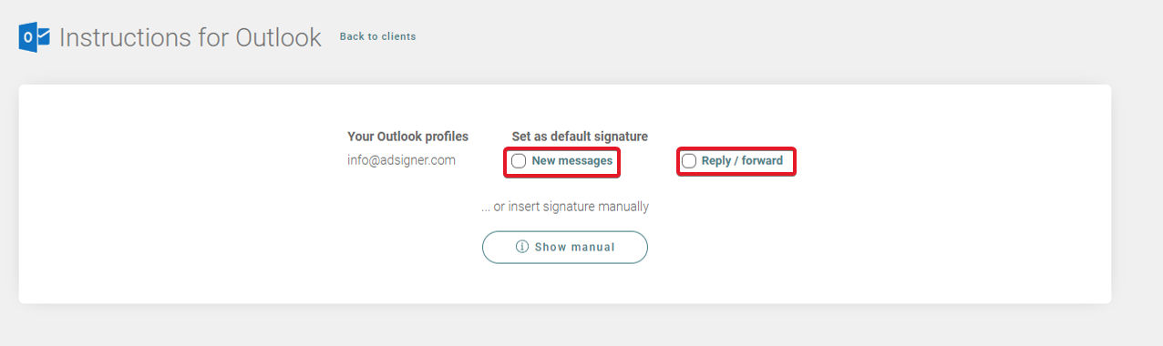This screenshot has width=1163, height=346.
Task: Click the blue Outlook logo icon
Action: (34, 37)
